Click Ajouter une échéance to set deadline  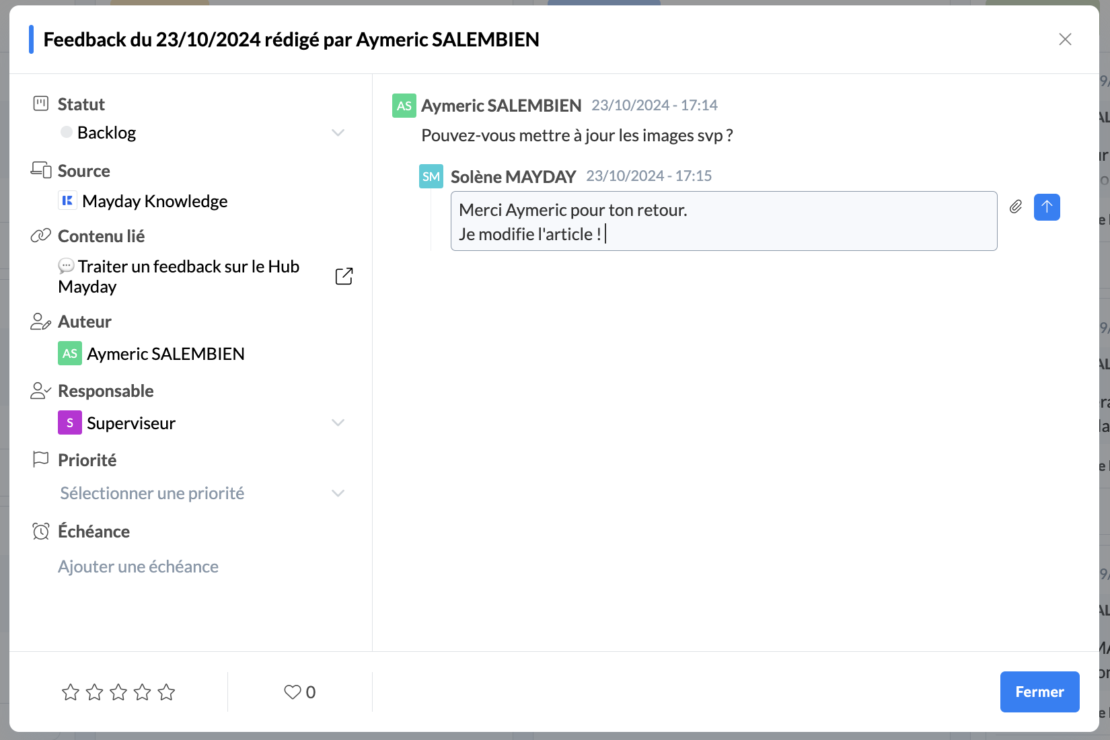(138, 567)
